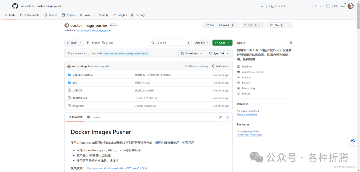Screen dimensions: 360x172
Task: Open the 8d564be commit hash
Action: 189,67
